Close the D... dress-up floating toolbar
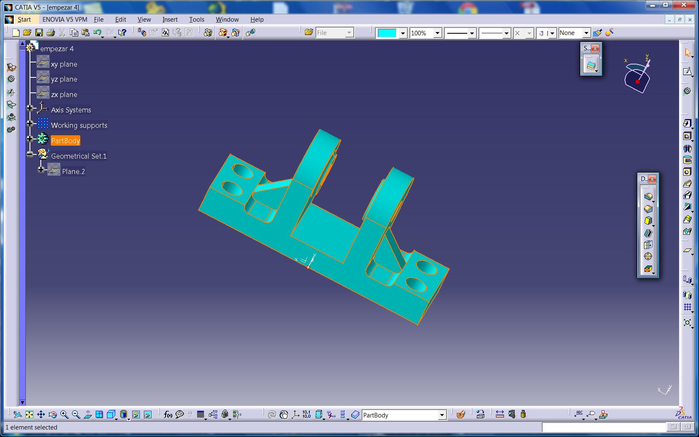The image size is (699, 437). [652, 179]
